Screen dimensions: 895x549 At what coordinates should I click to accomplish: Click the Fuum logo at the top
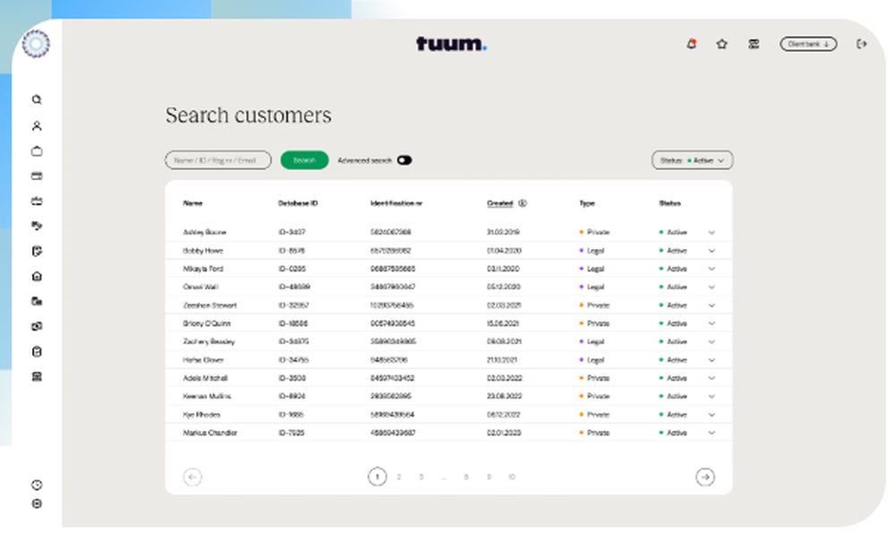point(452,43)
